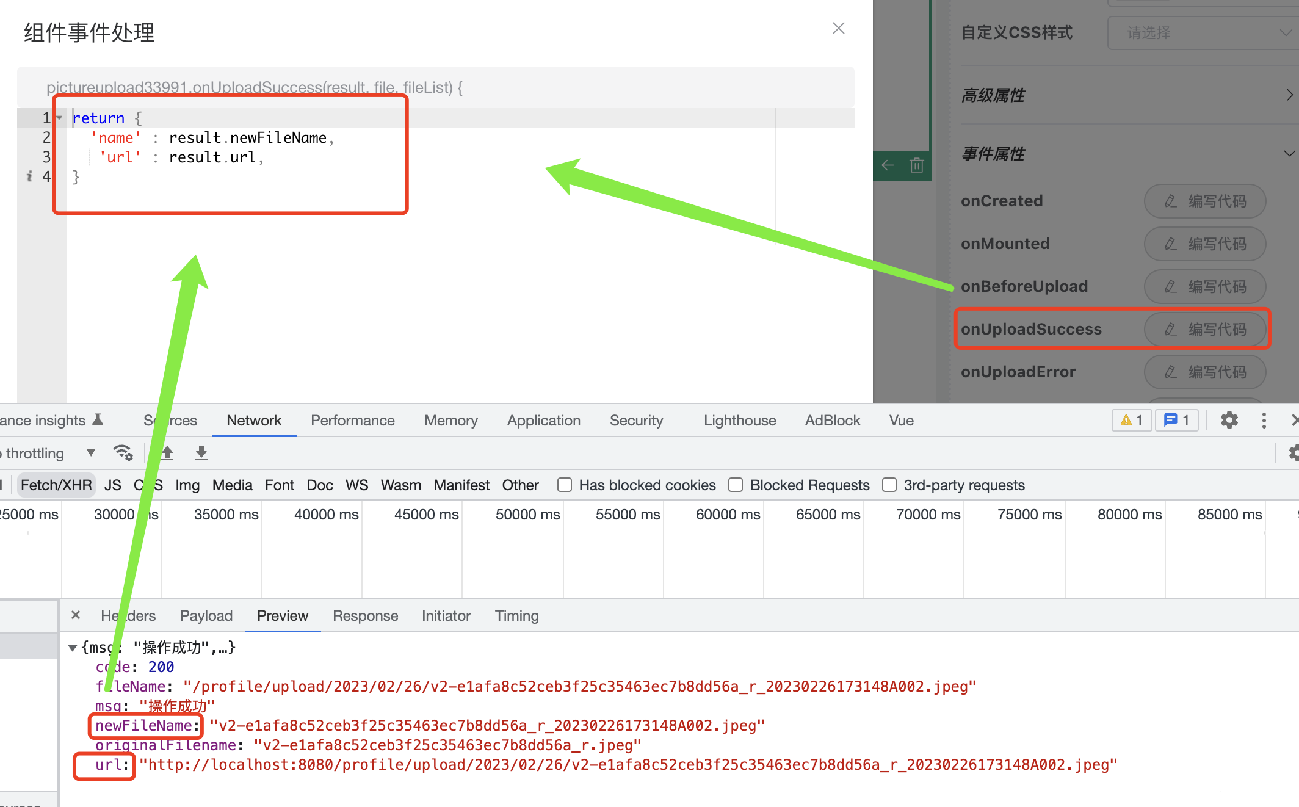Close the 组件事件处理 dialog with X

point(838,29)
